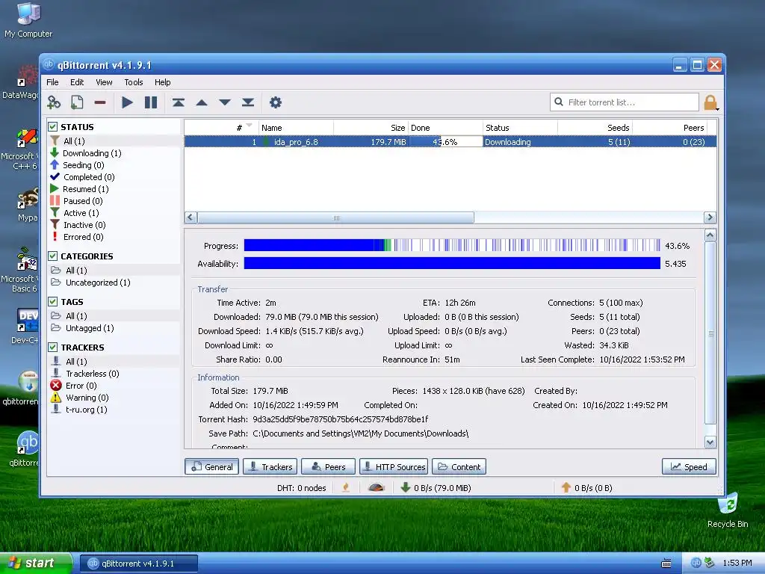Click the connection status flame icon in status bar

tap(346, 487)
